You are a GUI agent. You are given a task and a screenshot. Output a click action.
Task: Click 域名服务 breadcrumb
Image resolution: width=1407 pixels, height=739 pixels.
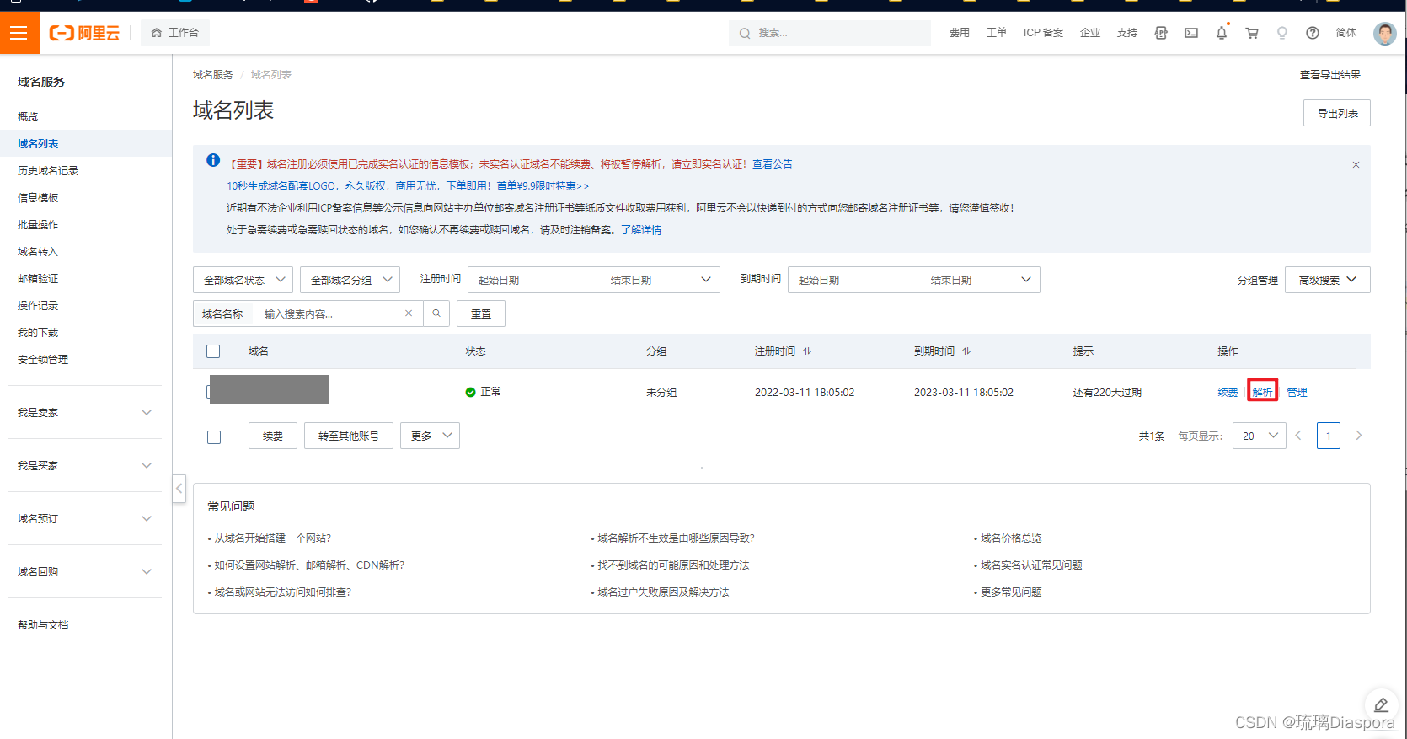coord(212,75)
